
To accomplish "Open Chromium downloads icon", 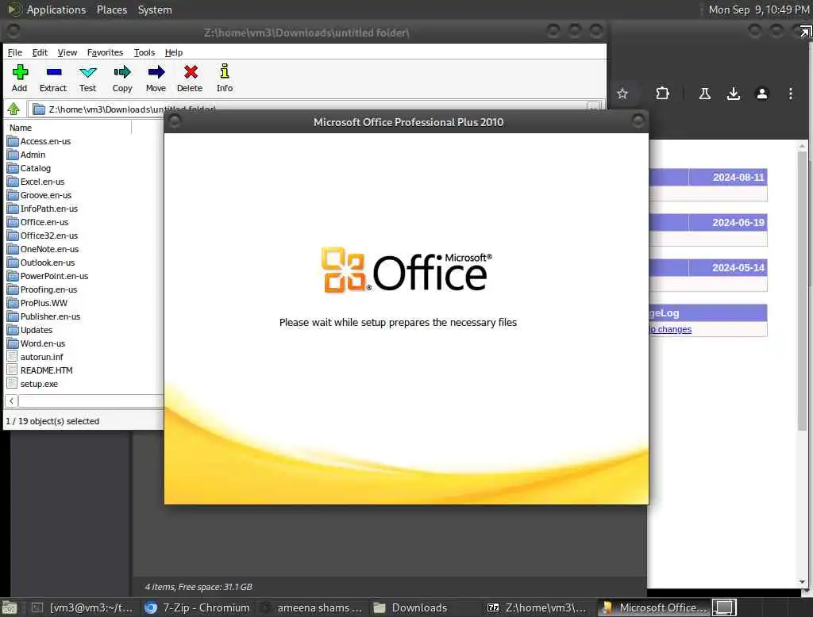I will click(733, 94).
